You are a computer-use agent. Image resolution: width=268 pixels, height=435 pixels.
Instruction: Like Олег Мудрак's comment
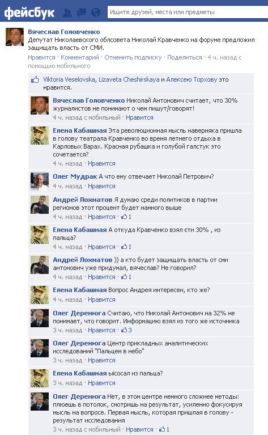pyautogui.click(x=101, y=186)
